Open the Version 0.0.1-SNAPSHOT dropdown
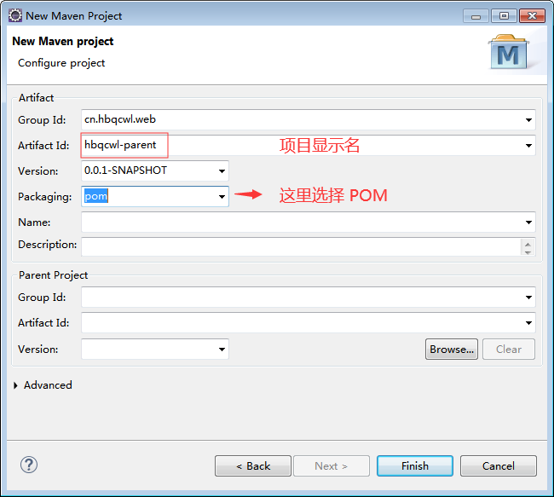The height and width of the screenshot is (497, 554). coord(222,171)
